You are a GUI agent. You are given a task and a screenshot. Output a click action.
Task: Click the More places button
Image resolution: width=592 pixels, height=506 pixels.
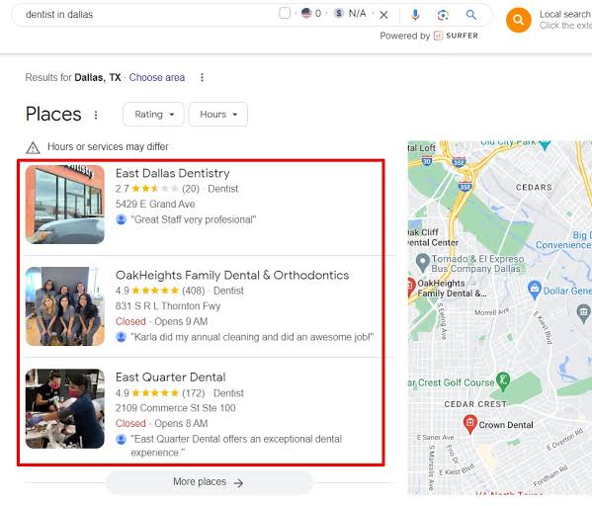coord(210,482)
